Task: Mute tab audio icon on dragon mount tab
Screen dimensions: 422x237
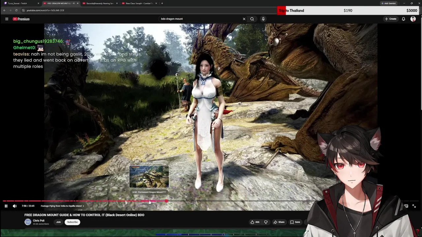Action: (73, 3)
